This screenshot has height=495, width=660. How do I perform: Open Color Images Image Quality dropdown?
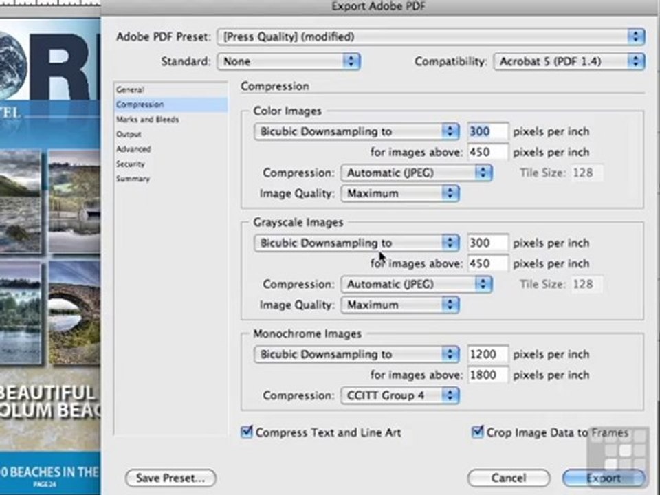pyautogui.click(x=400, y=193)
